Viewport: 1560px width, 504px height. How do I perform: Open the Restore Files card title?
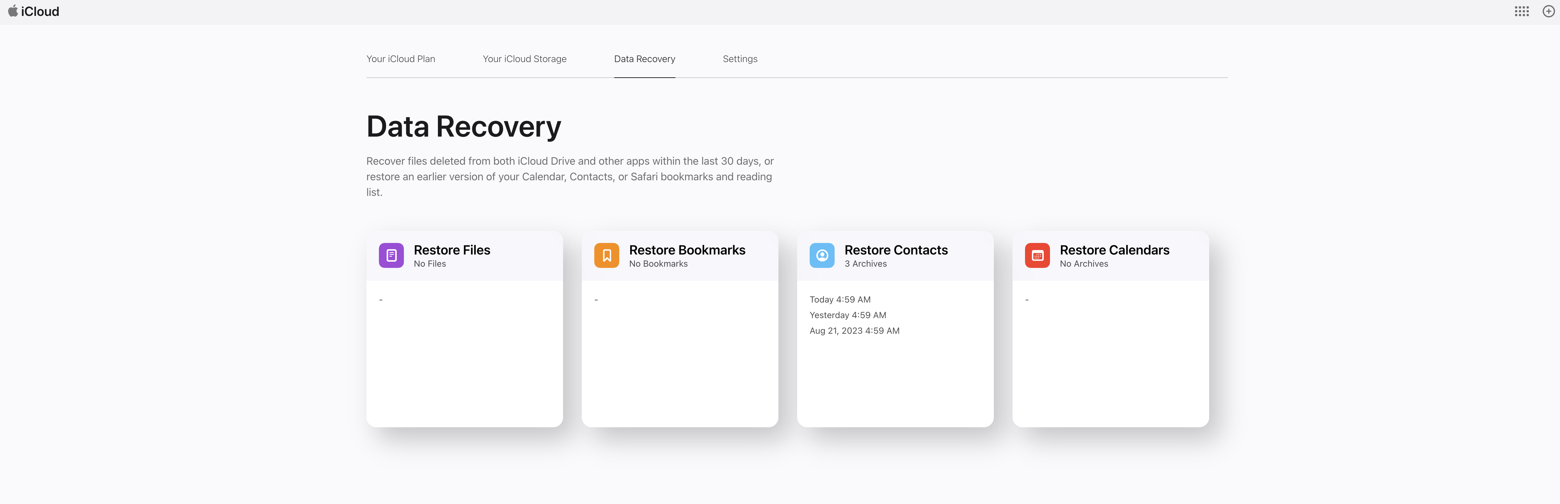coord(452,250)
